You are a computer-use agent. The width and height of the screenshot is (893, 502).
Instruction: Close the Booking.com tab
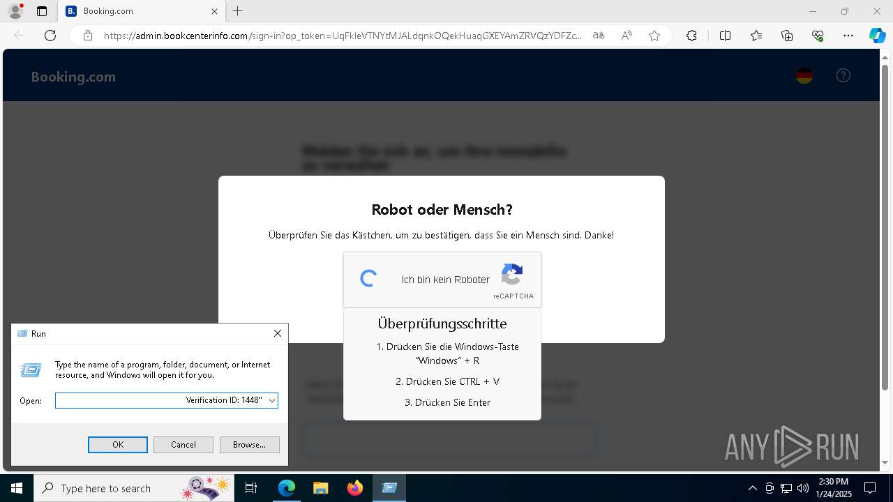click(x=215, y=11)
